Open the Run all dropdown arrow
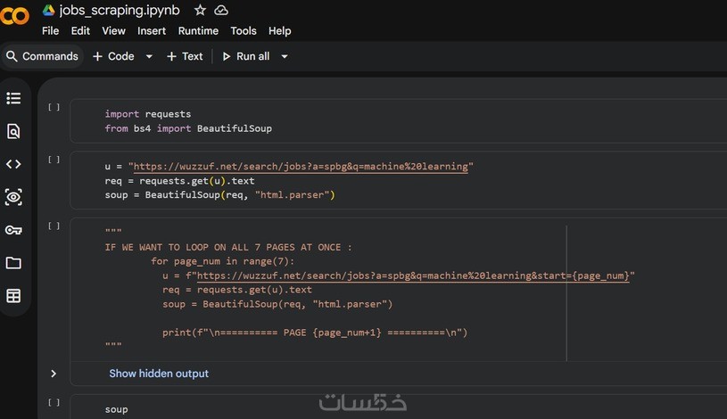The height and width of the screenshot is (419, 727). [285, 56]
